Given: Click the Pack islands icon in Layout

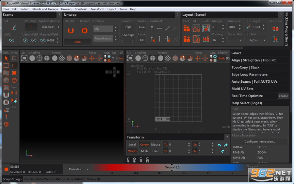Looking at the screenshot, I should [x=187, y=28].
